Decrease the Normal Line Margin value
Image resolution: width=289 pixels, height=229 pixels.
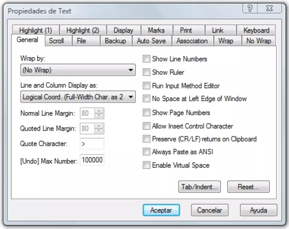tap(99, 116)
